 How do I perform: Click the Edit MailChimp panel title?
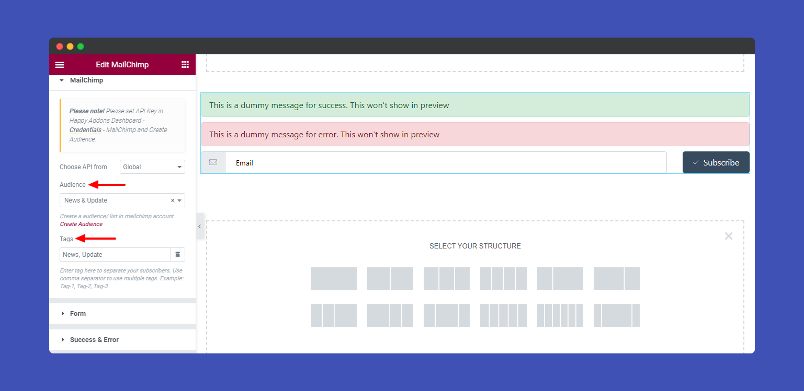pyautogui.click(x=122, y=65)
